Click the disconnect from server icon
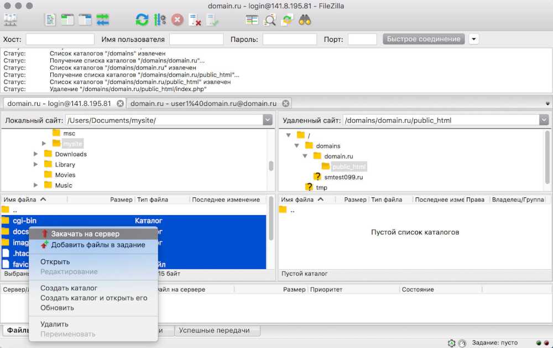553x348 pixels. pyautogui.click(x=195, y=20)
